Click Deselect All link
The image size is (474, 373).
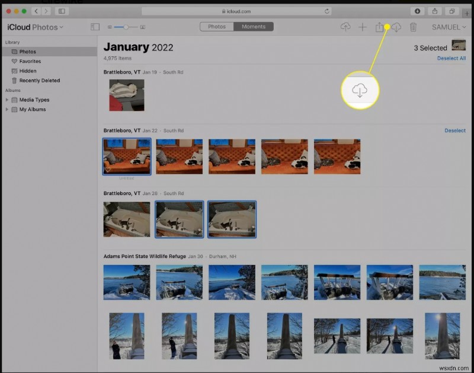[x=451, y=58]
